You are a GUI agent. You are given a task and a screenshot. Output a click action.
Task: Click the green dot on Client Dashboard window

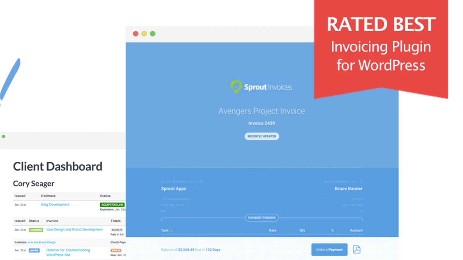[3, 136]
